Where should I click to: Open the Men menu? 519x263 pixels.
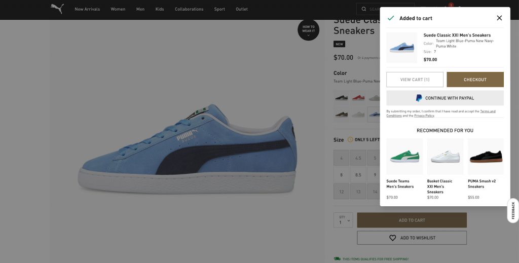pyautogui.click(x=140, y=9)
